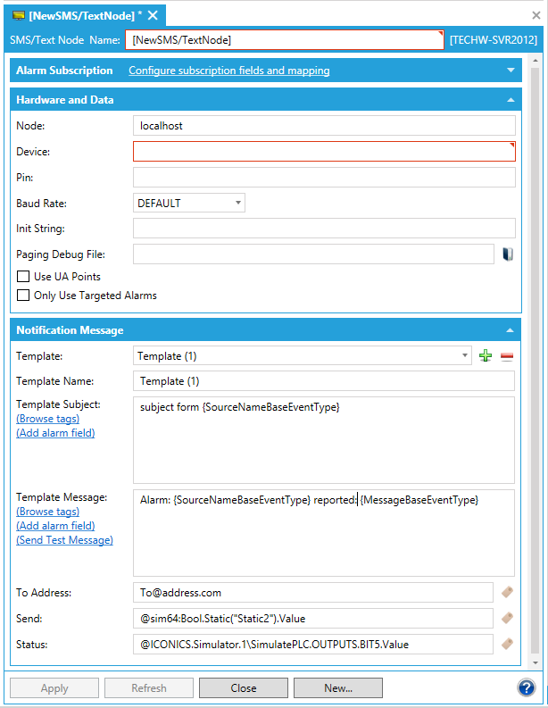Select the [NewSMS/TextNode] tab
Image resolution: width=548 pixels, height=708 pixels.
click(x=80, y=15)
